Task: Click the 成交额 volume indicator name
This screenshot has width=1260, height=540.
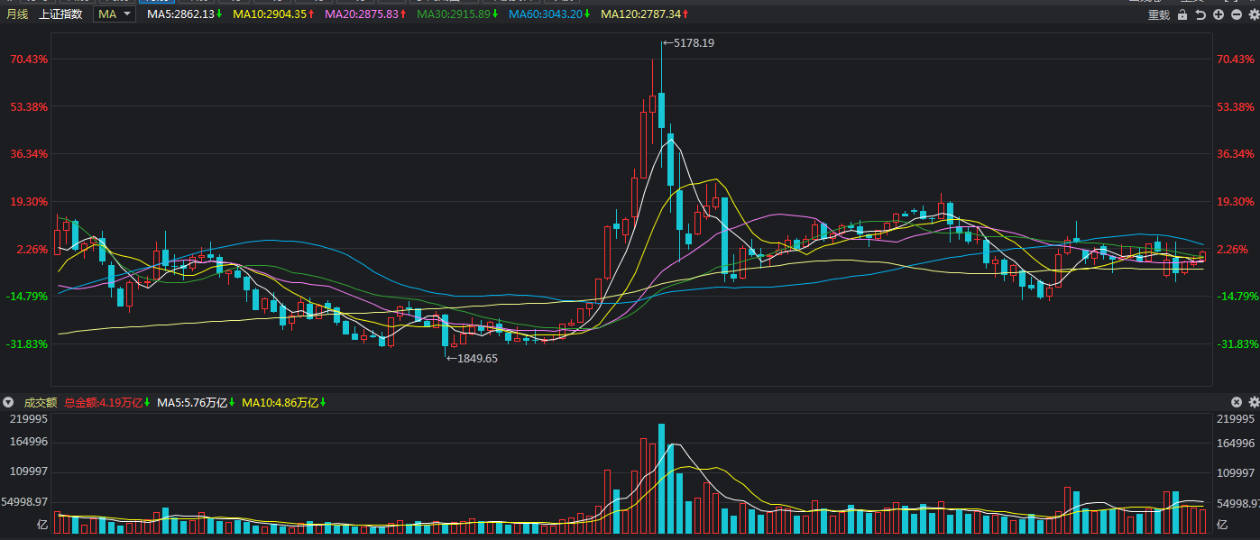Action: [40, 402]
